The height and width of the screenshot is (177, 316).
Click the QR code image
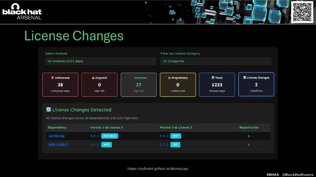[302, 12]
